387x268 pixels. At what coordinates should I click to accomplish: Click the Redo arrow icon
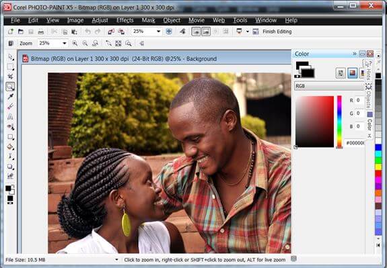click(x=98, y=32)
